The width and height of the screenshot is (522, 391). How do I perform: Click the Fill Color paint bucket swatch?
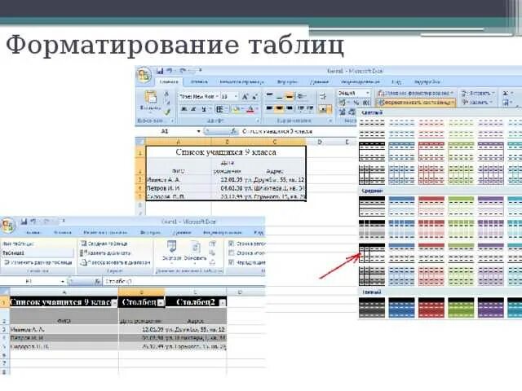point(236,109)
